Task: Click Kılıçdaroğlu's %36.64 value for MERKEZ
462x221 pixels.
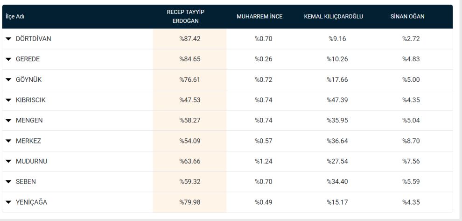Action: coord(337,141)
